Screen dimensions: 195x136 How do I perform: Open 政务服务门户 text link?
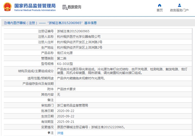[179, 10]
